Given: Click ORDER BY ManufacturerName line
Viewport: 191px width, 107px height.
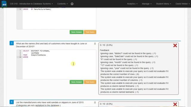Looking at the screenshot, I should 37,9.
